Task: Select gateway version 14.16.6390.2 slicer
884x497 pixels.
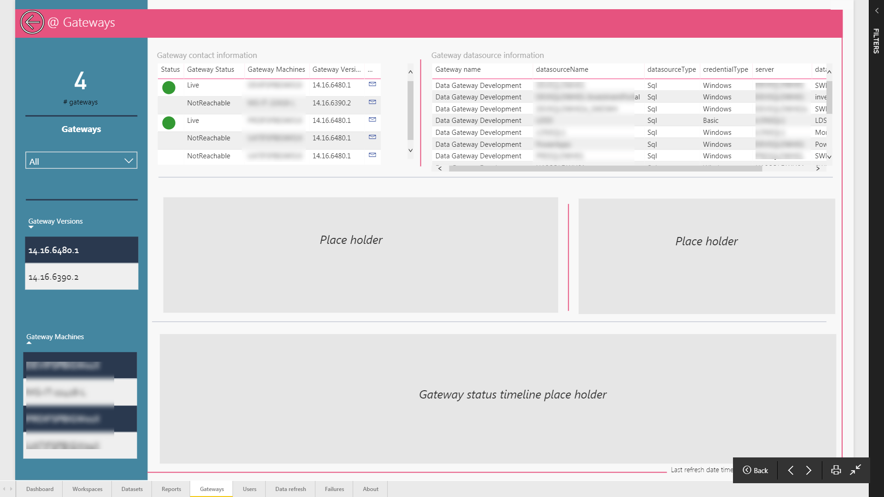Action: pos(81,277)
